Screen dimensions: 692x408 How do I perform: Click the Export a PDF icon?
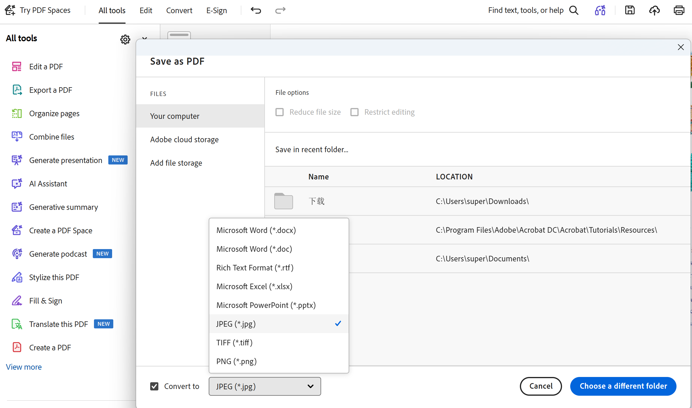(17, 90)
